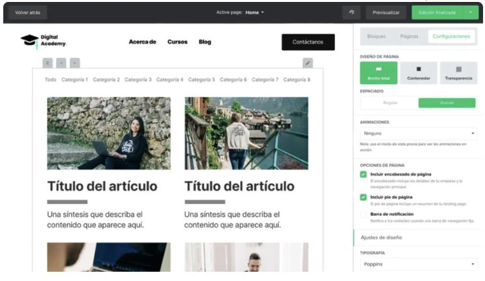This screenshot has height=281, width=485.
Task: Enable the Barra de notificación checkbox
Action: (x=364, y=214)
